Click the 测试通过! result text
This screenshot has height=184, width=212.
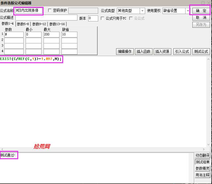(8, 155)
